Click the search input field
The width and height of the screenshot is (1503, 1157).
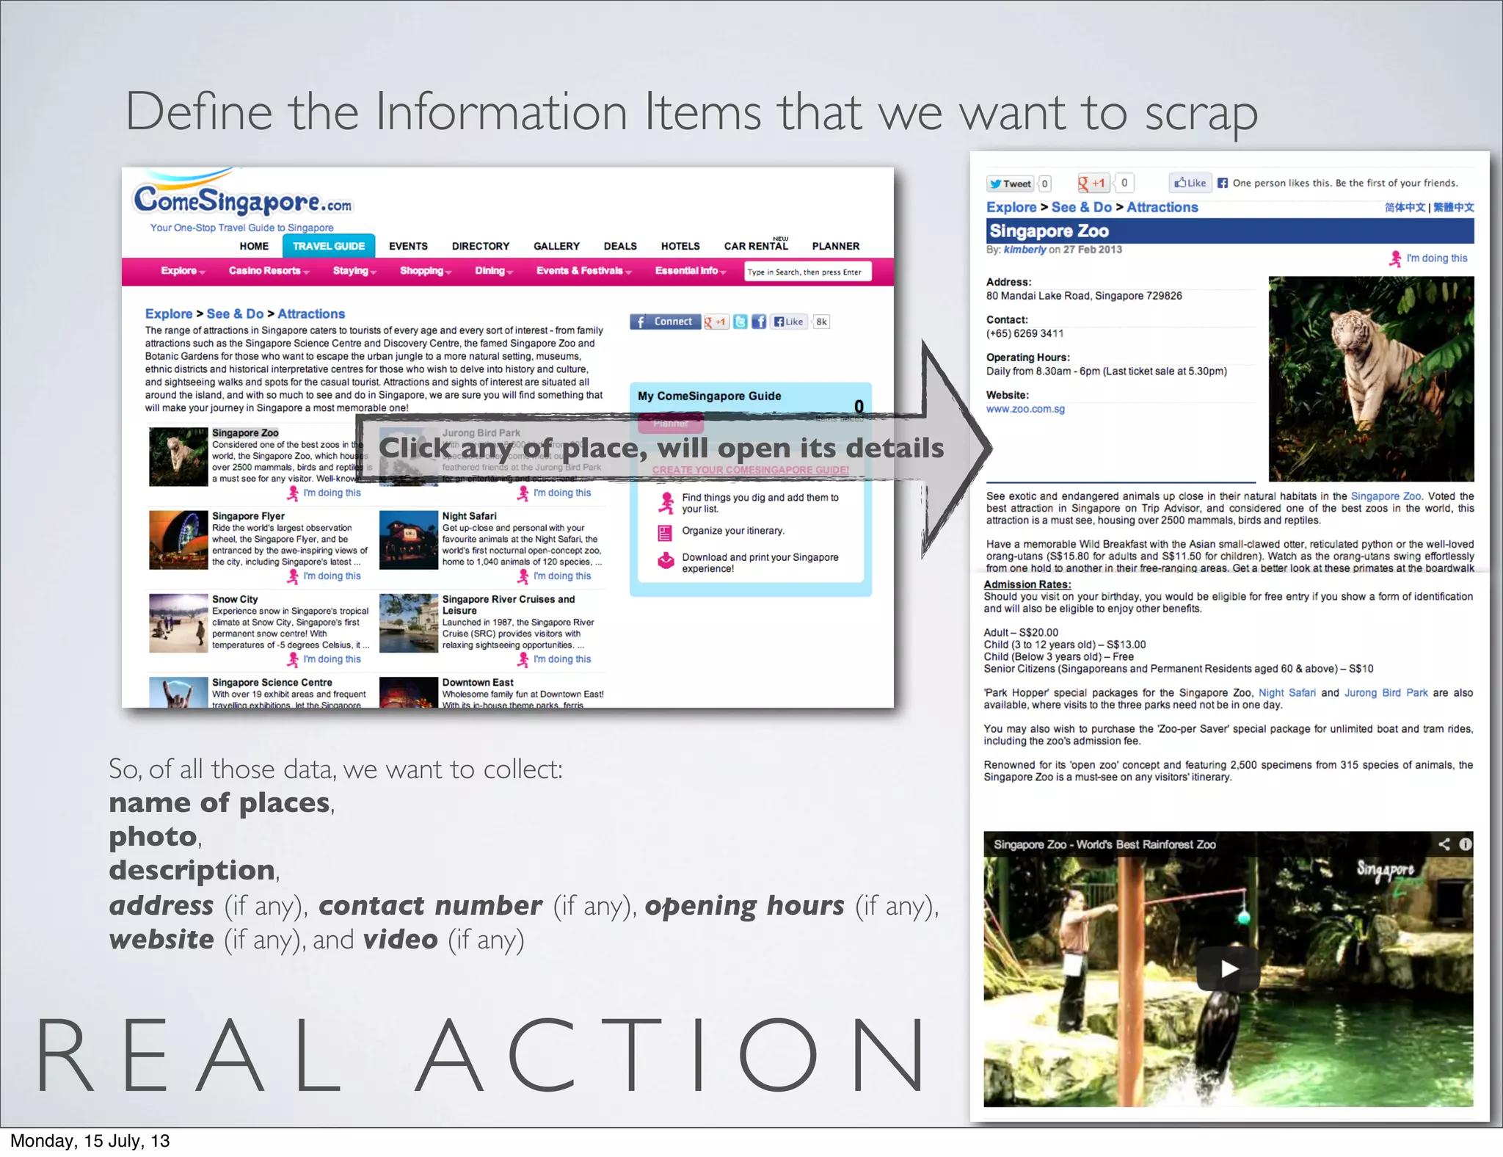point(808,272)
